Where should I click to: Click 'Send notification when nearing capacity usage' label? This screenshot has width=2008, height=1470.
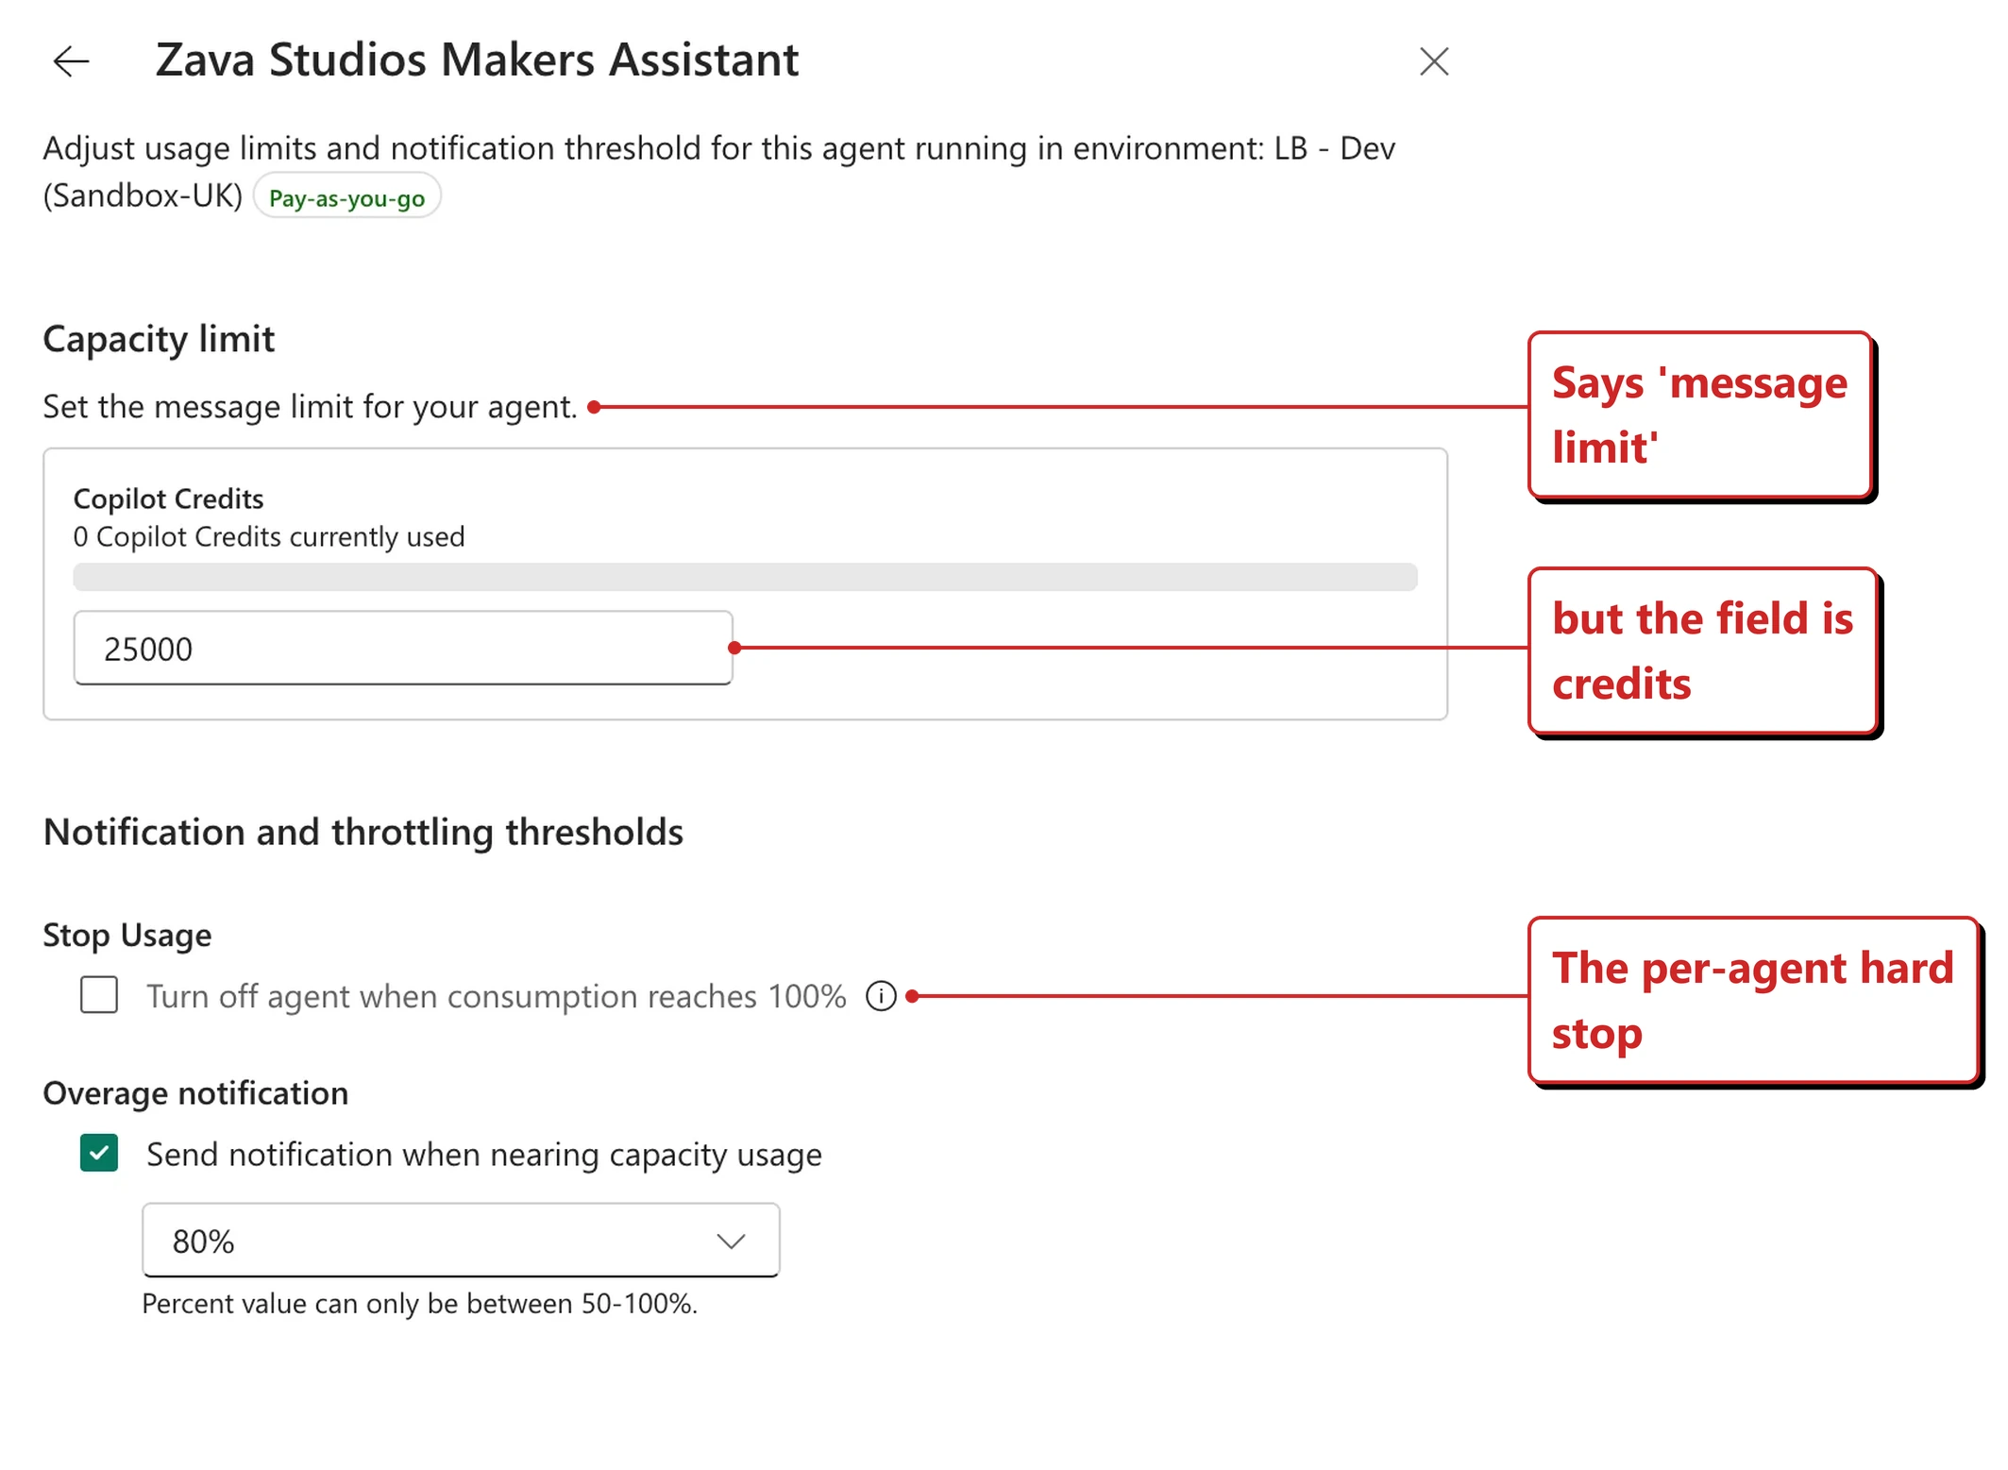(x=484, y=1155)
